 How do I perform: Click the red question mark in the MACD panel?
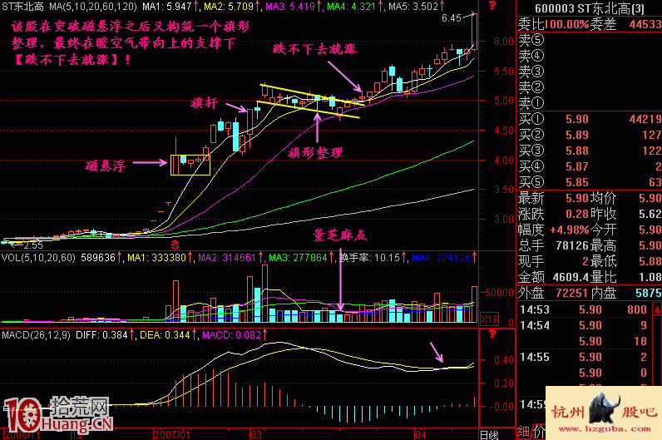(492, 334)
